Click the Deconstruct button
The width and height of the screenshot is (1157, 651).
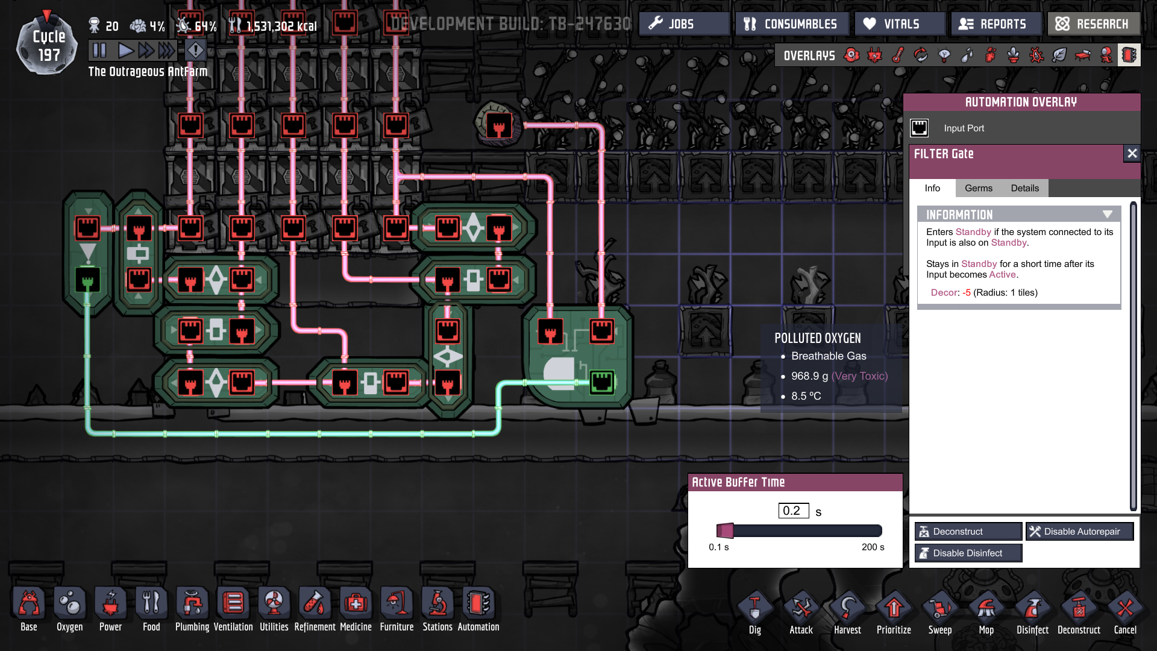[x=968, y=531]
